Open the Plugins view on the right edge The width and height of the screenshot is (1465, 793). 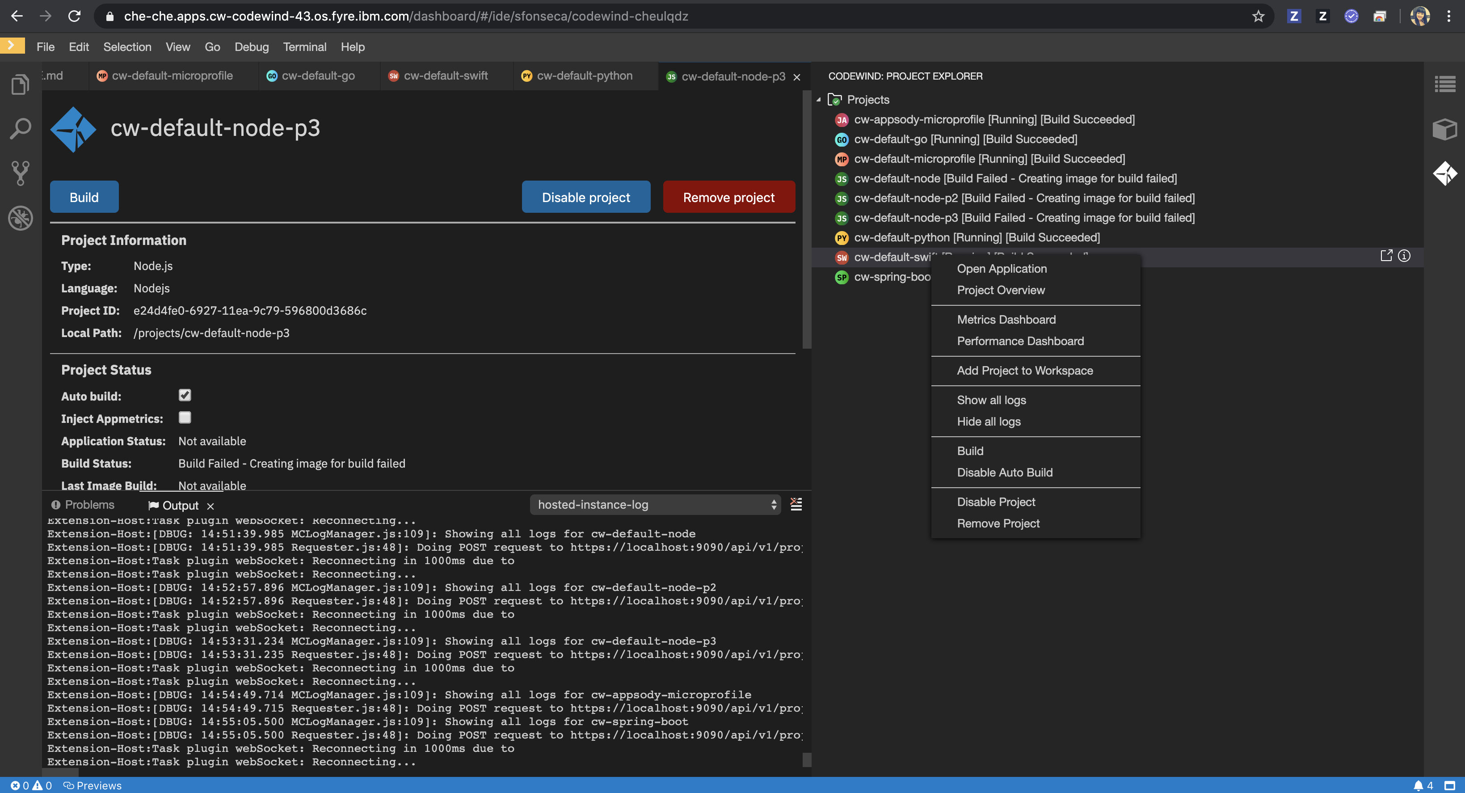pyautogui.click(x=1445, y=129)
